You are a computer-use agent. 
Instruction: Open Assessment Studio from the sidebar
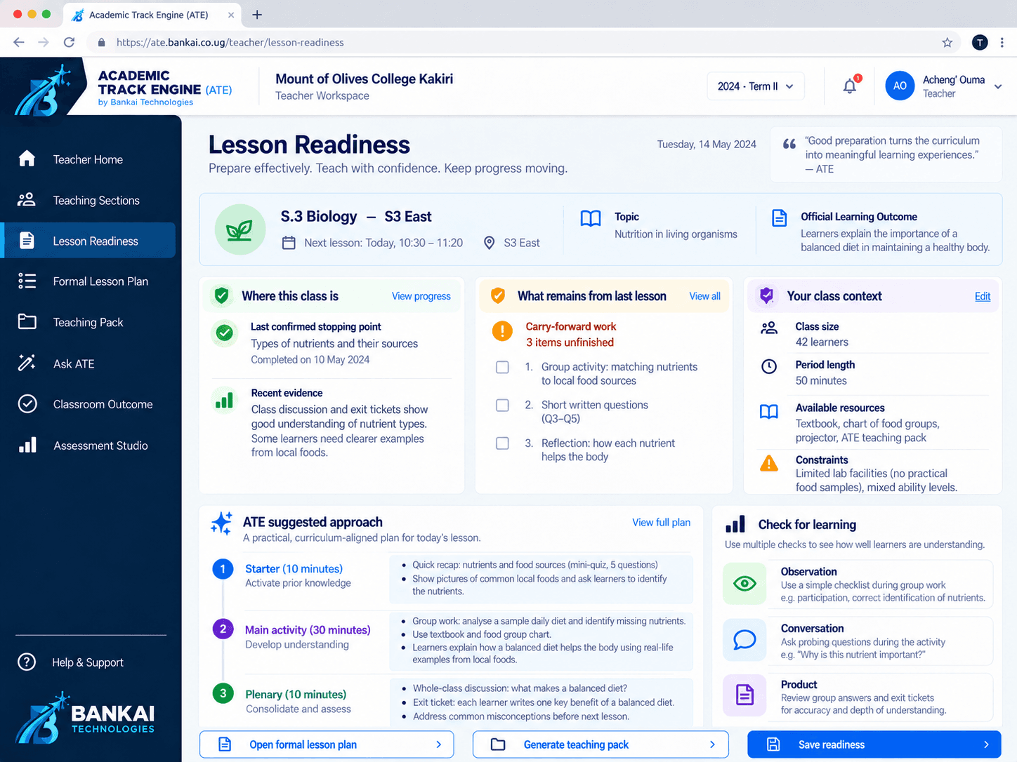click(x=89, y=446)
